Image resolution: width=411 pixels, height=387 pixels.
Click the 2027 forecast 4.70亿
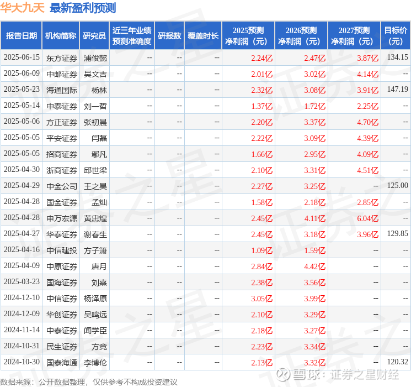pyautogui.click(x=367, y=122)
